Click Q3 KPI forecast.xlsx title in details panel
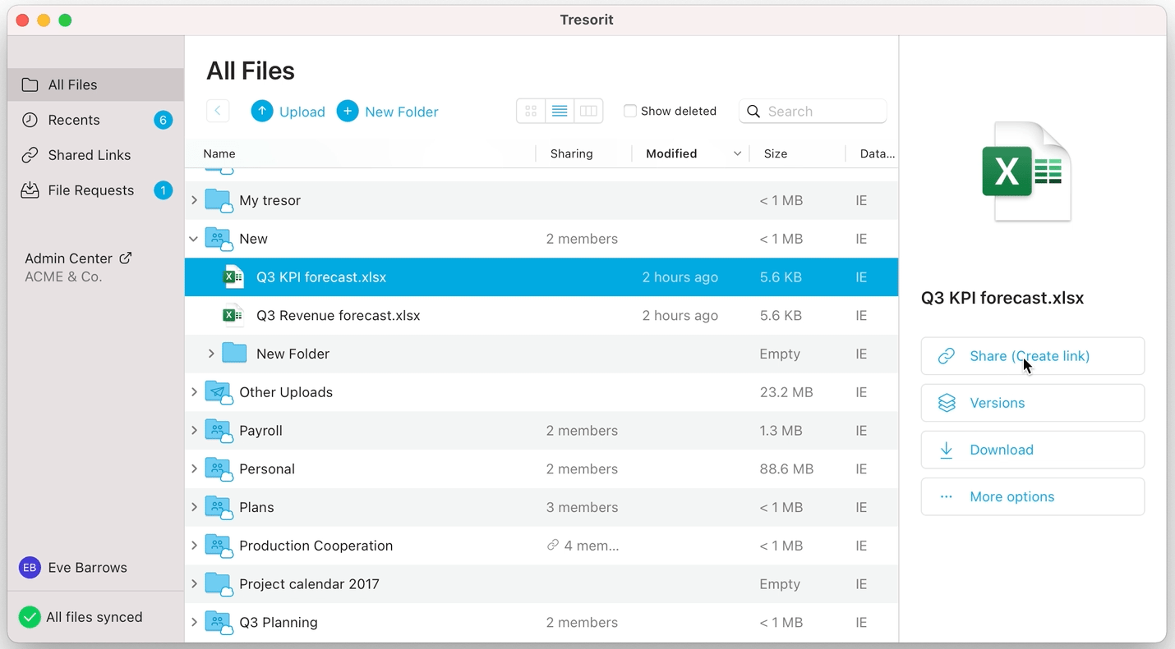The width and height of the screenshot is (1175, 649). 1002,298
